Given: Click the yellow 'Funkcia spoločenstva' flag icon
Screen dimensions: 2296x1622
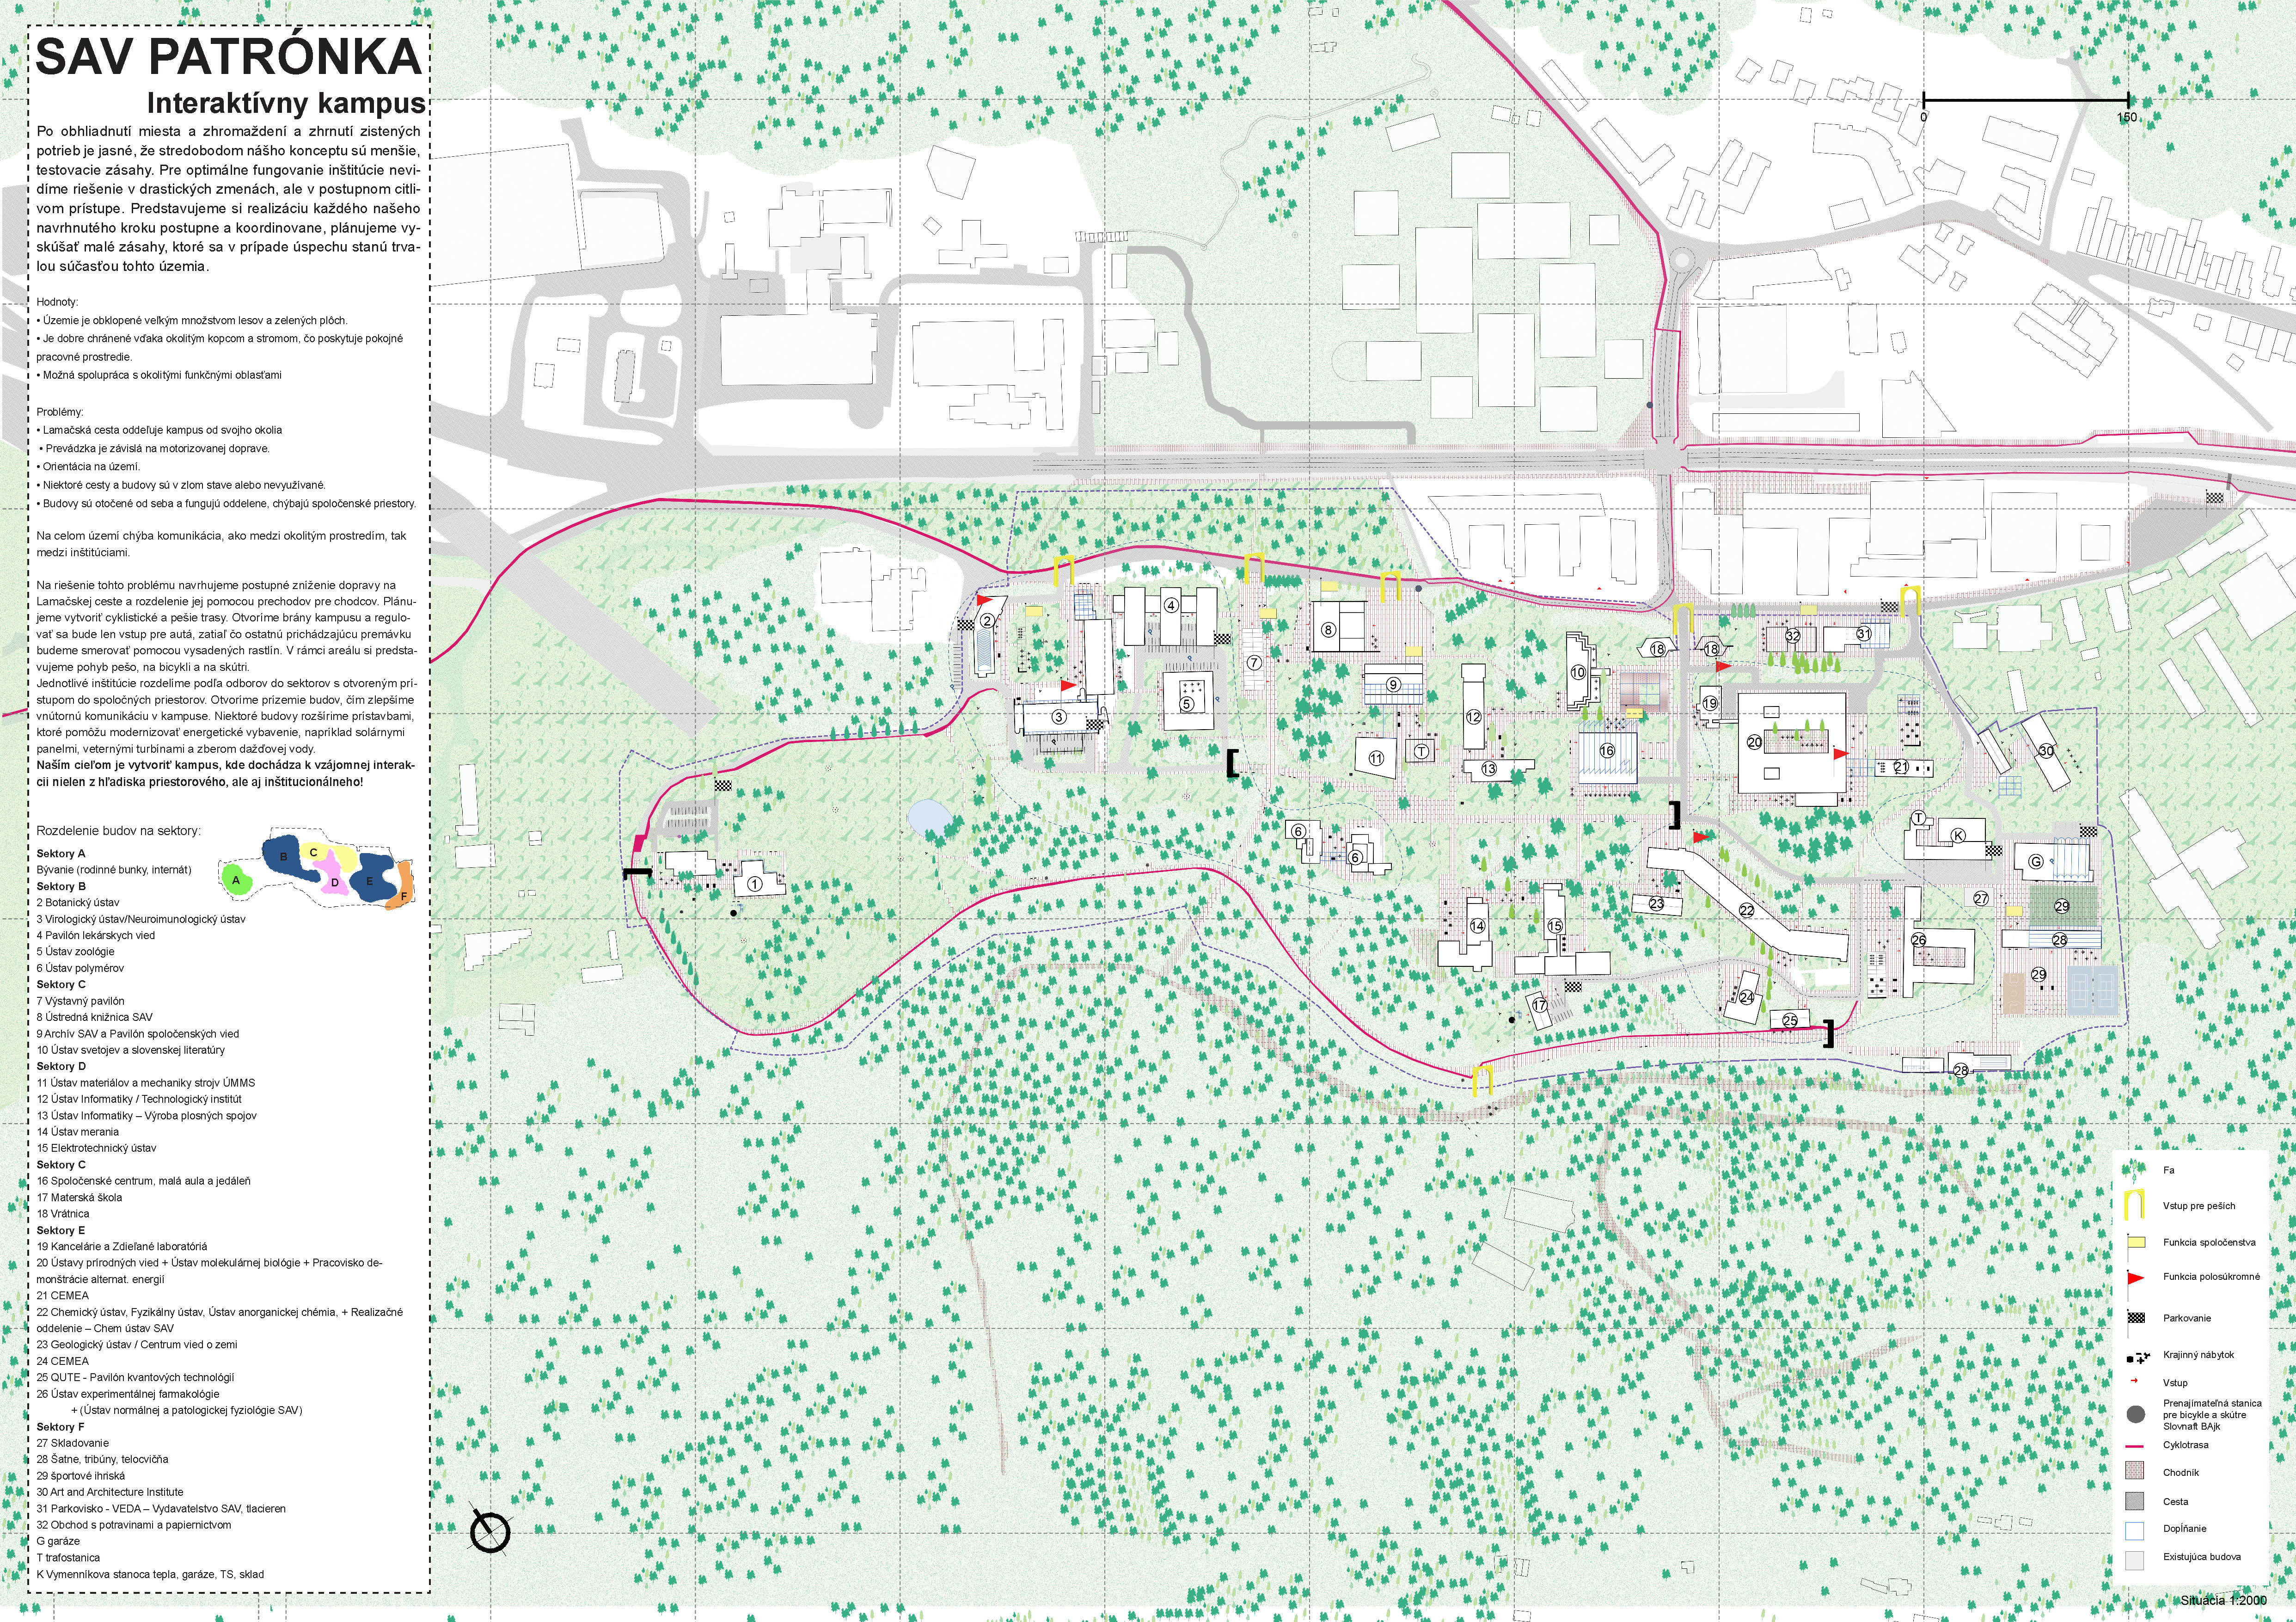Looking at the screenshot, I should pos(2136,1242).
